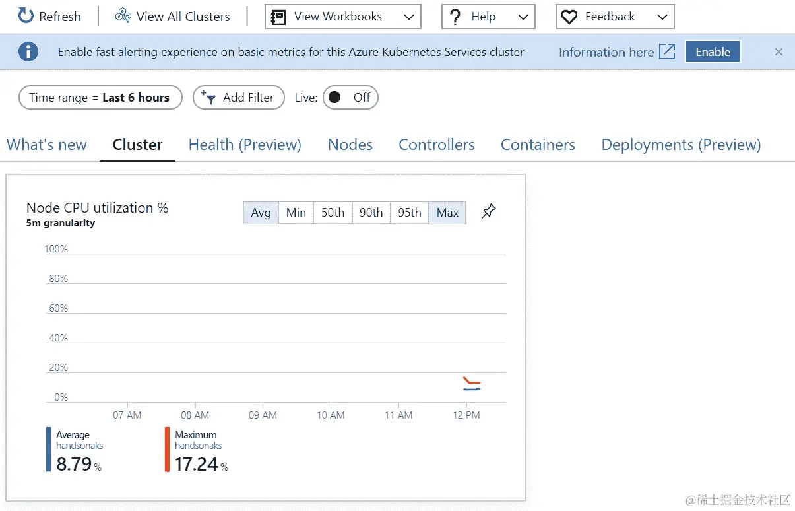Click the blue Average line on chart
795x511 pixels.
click(472, 389)
